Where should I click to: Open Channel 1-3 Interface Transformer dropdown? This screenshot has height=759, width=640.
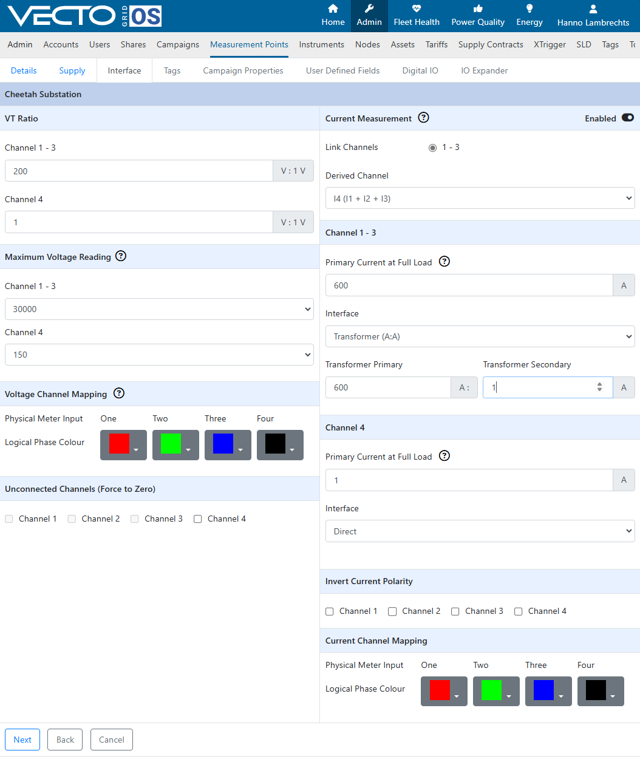[480, 336]
